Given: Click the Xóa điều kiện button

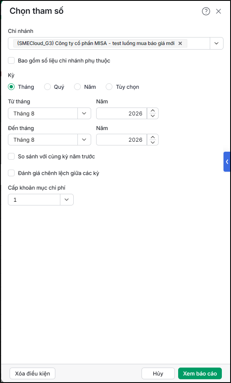Looking at the screenshot, I should (32, 373).
